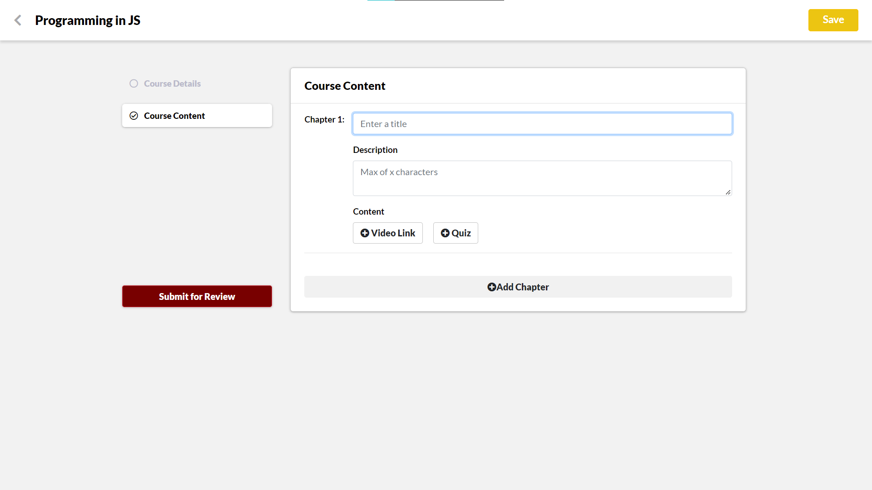Open the Course Details step
872x490 pixels.
coord(172,83)
